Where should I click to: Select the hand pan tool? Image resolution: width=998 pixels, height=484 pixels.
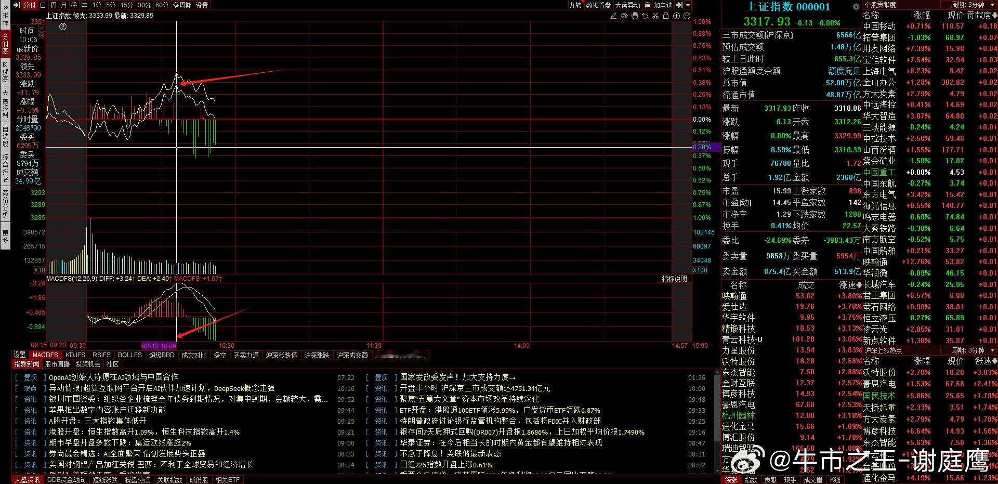[x=635, y=16]
